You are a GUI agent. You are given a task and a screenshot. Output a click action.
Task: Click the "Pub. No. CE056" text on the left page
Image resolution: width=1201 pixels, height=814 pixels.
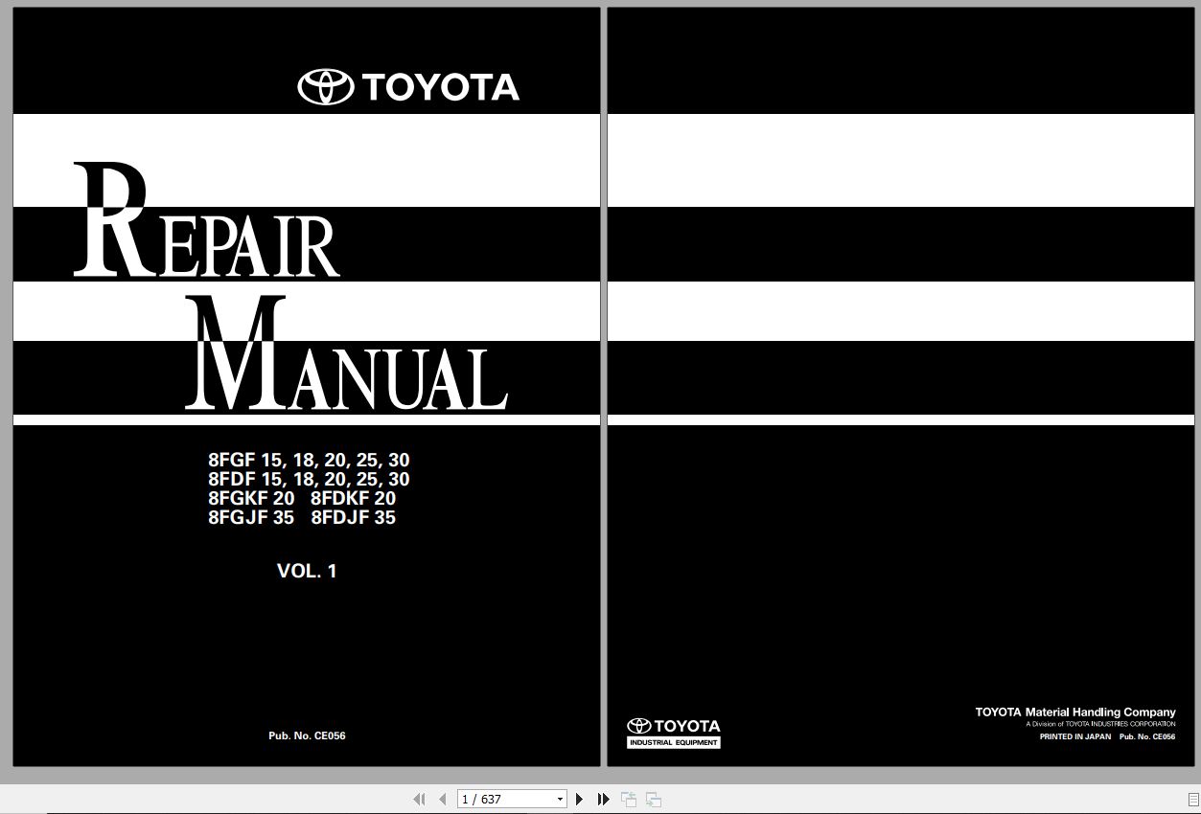(x=307, y=735)
